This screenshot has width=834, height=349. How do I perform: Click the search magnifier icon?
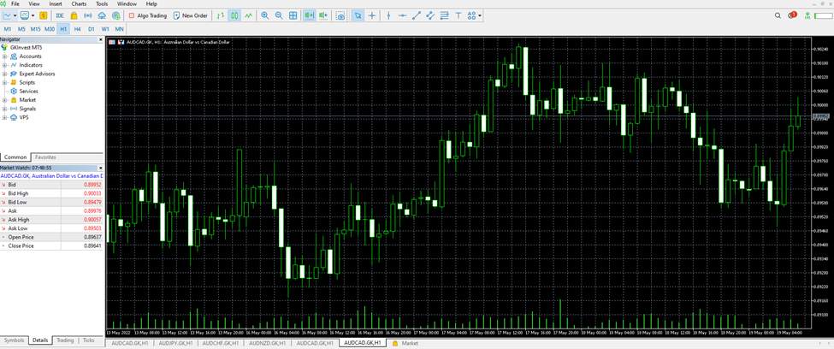778,15
